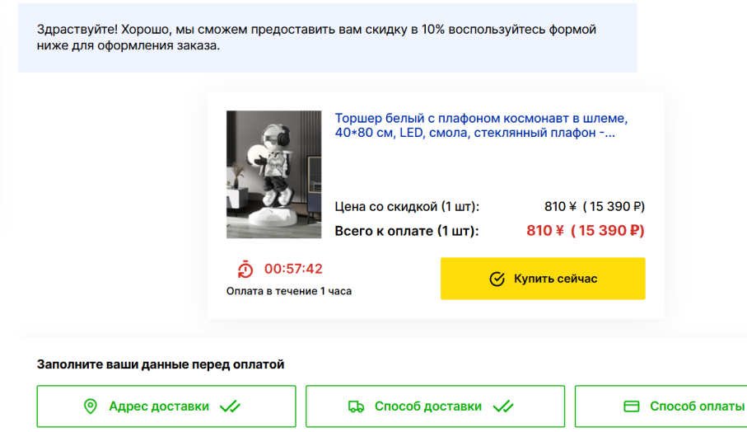This screenshot has width=747, height=432.
Task: Click the red stopwatch timer icon
Action: [x=245, y=269]
